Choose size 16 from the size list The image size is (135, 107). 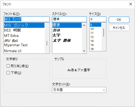click(96, 45)
